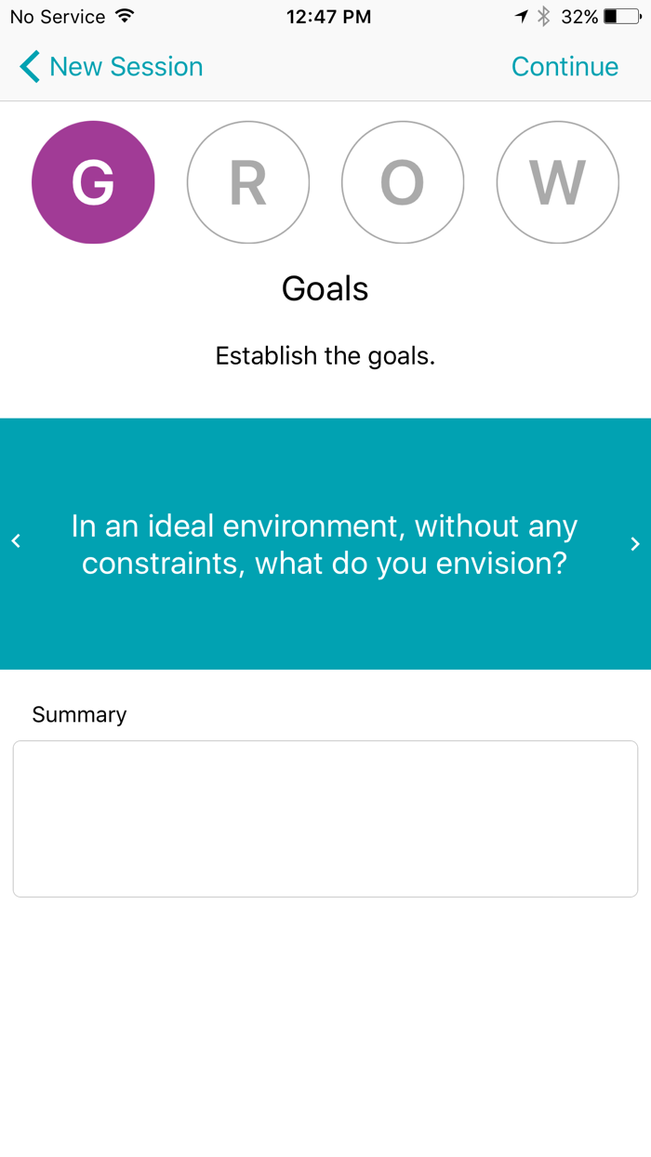
Task: Tap the ideal environment question text
Action: pyautogui.click(x=325, y=545)
